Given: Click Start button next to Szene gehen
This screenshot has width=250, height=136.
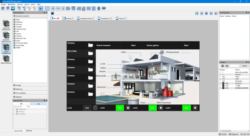Looking at the screenshot, I should [186, 45].
